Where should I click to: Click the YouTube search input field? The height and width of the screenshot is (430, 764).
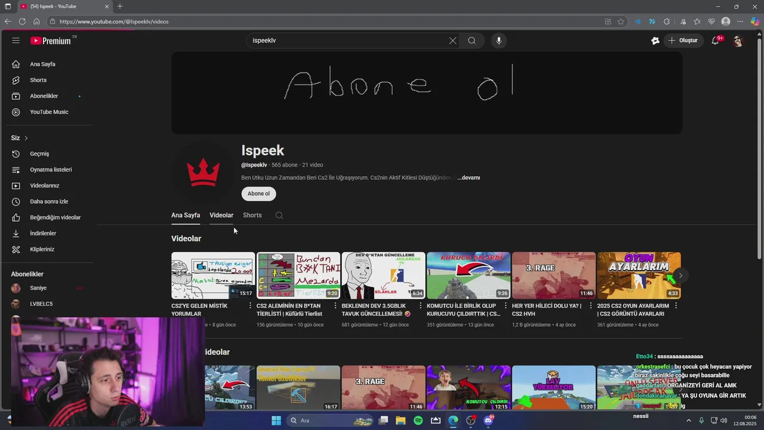click(349, 41)
